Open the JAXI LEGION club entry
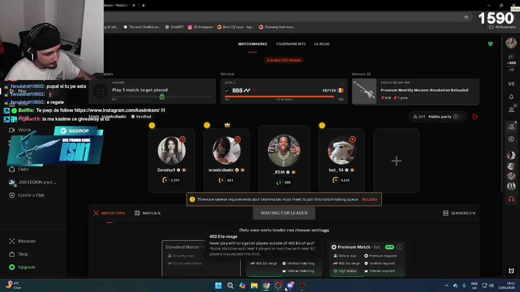This screenshot has height=292, width=520. (x=33, y=182)
